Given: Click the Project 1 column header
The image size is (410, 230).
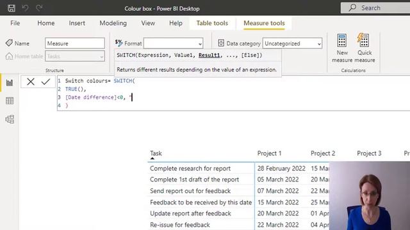Looking at the screenshot, I should (269, 153).
